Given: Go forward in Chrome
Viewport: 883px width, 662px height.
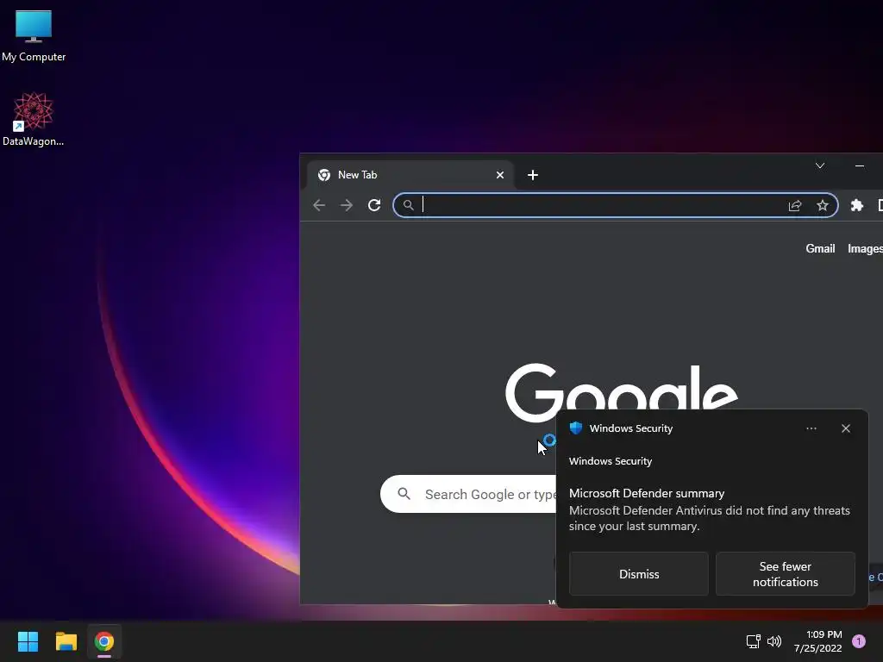Looking at the screenshot, I should tap(347, 205).
